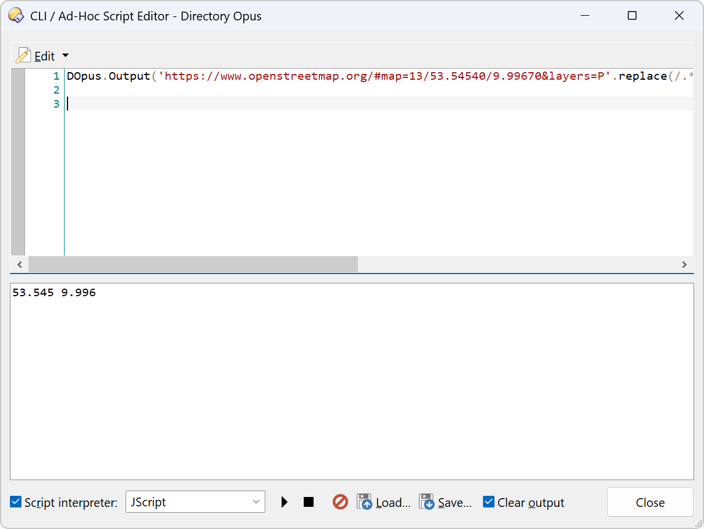Load a script file
Viewport: 704px width, 529px height.
pyautogui.click(x=384, y=502)
